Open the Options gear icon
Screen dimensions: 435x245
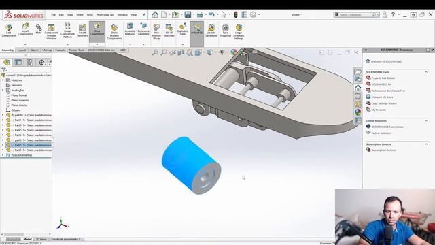253,14
